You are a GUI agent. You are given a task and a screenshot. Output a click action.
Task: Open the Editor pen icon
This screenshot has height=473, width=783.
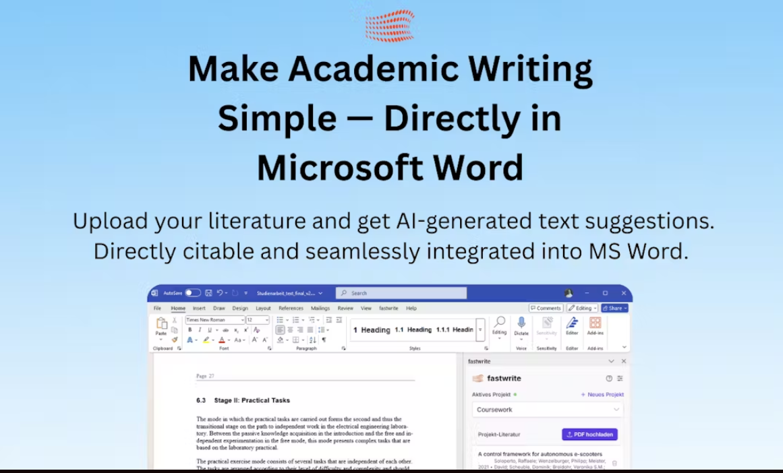point(572,323)
